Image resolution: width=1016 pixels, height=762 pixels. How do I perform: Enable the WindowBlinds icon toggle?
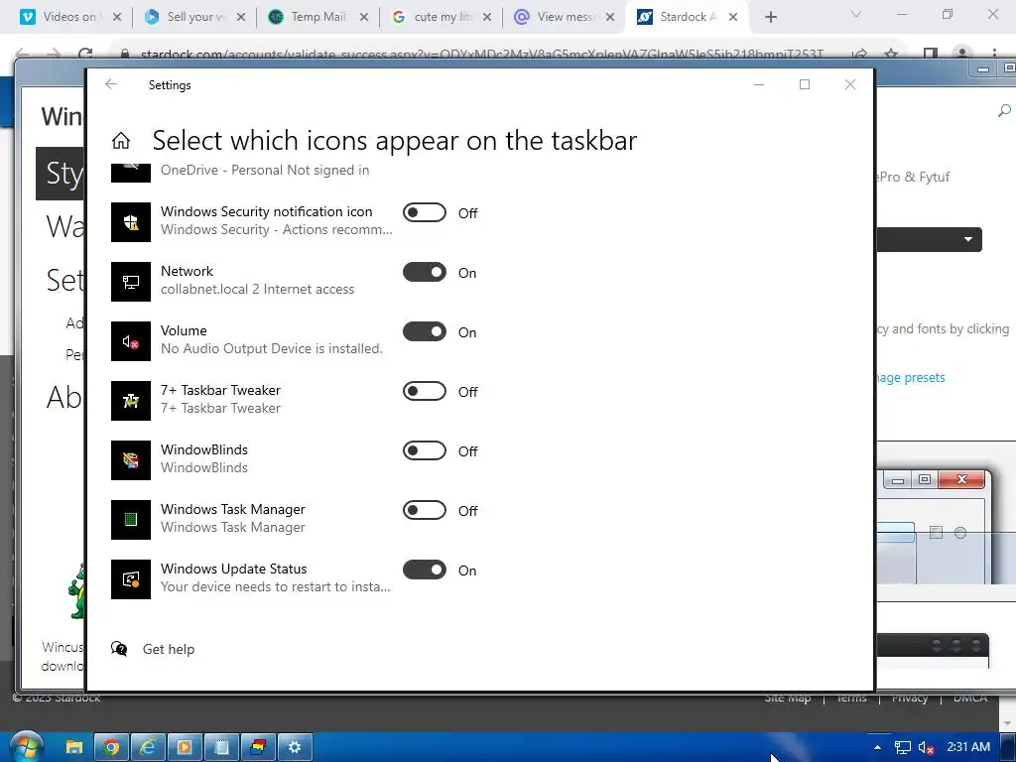point(425,451)
